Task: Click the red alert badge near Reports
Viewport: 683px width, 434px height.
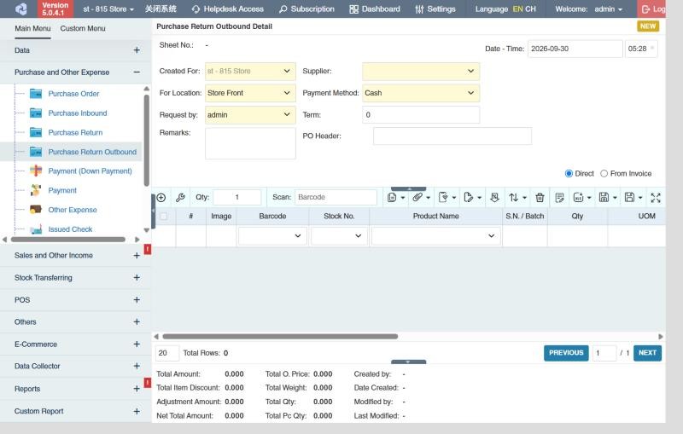Action: (x=148, y=383)
